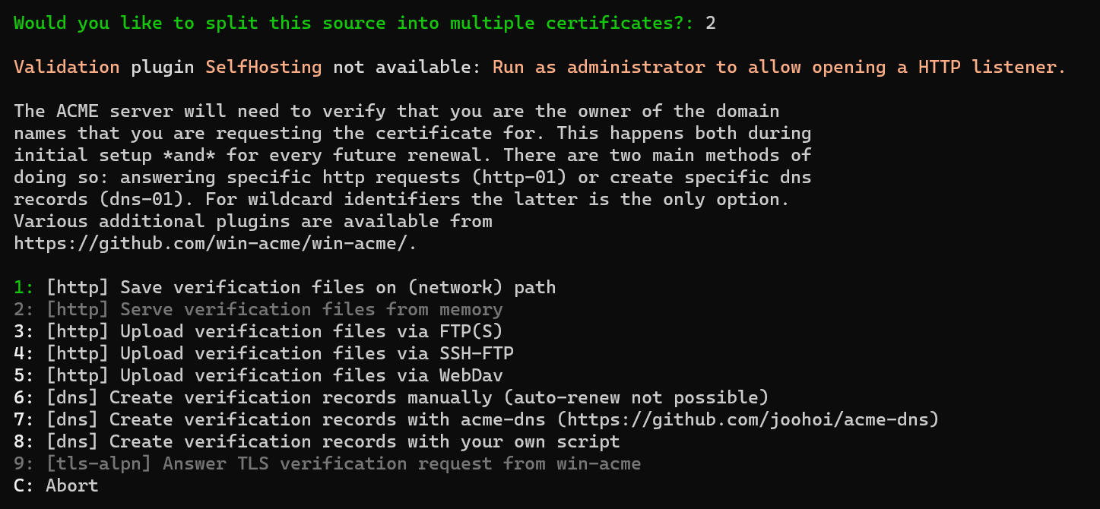Click the orange SelfHosting plugin name

(263, 67)
